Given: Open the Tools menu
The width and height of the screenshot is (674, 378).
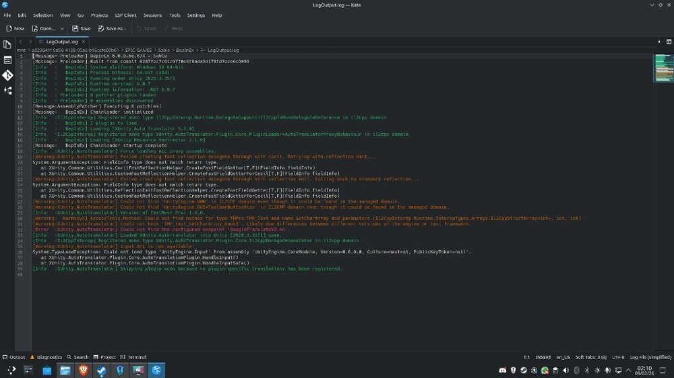Looking at the screenshot, I should click(175, 15).
